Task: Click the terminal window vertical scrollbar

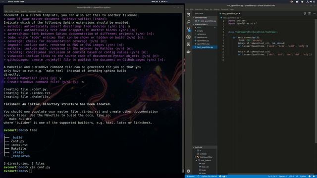Action: 183,171
